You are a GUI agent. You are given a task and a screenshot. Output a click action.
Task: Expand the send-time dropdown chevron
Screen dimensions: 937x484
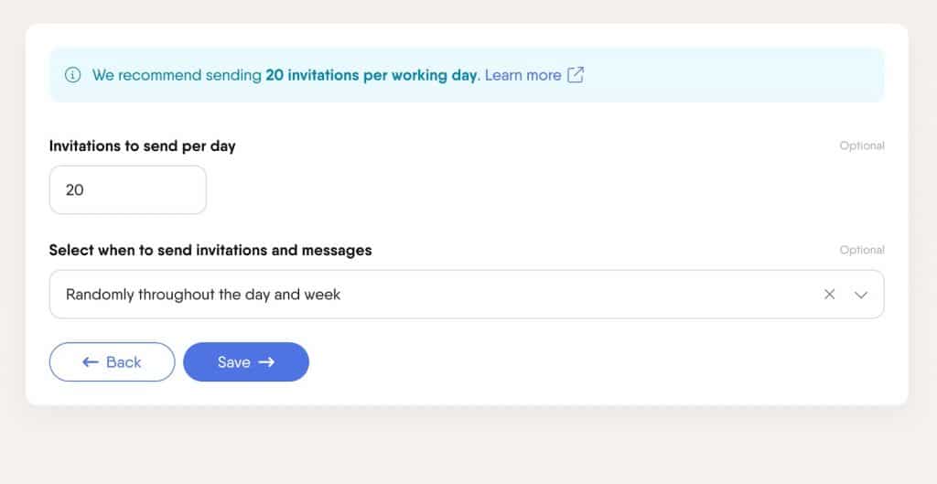[860, 295]
